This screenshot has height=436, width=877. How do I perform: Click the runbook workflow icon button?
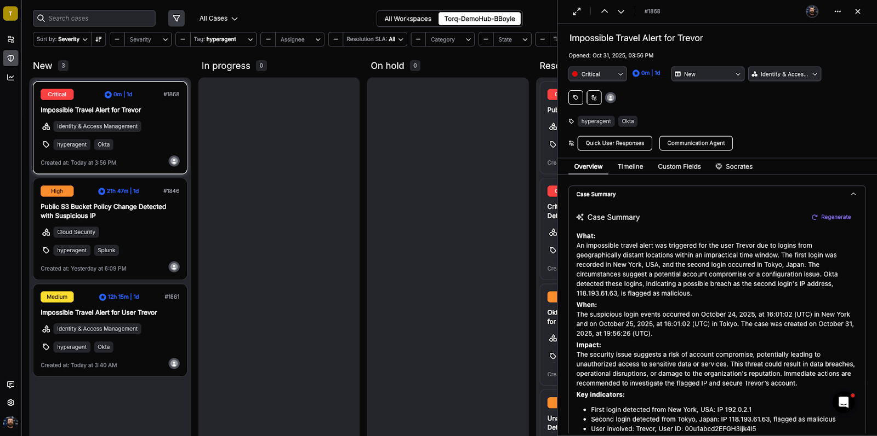(x=594, y=97)
